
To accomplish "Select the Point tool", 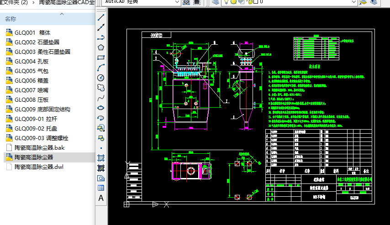I will click(x=101, y=148).
